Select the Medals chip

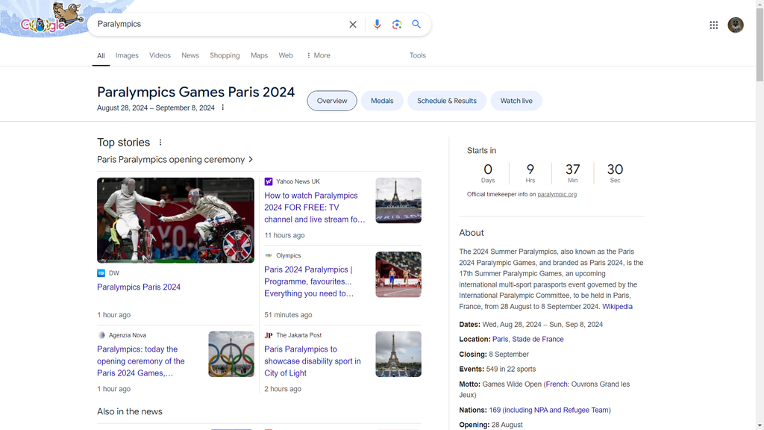click(382, 101)
